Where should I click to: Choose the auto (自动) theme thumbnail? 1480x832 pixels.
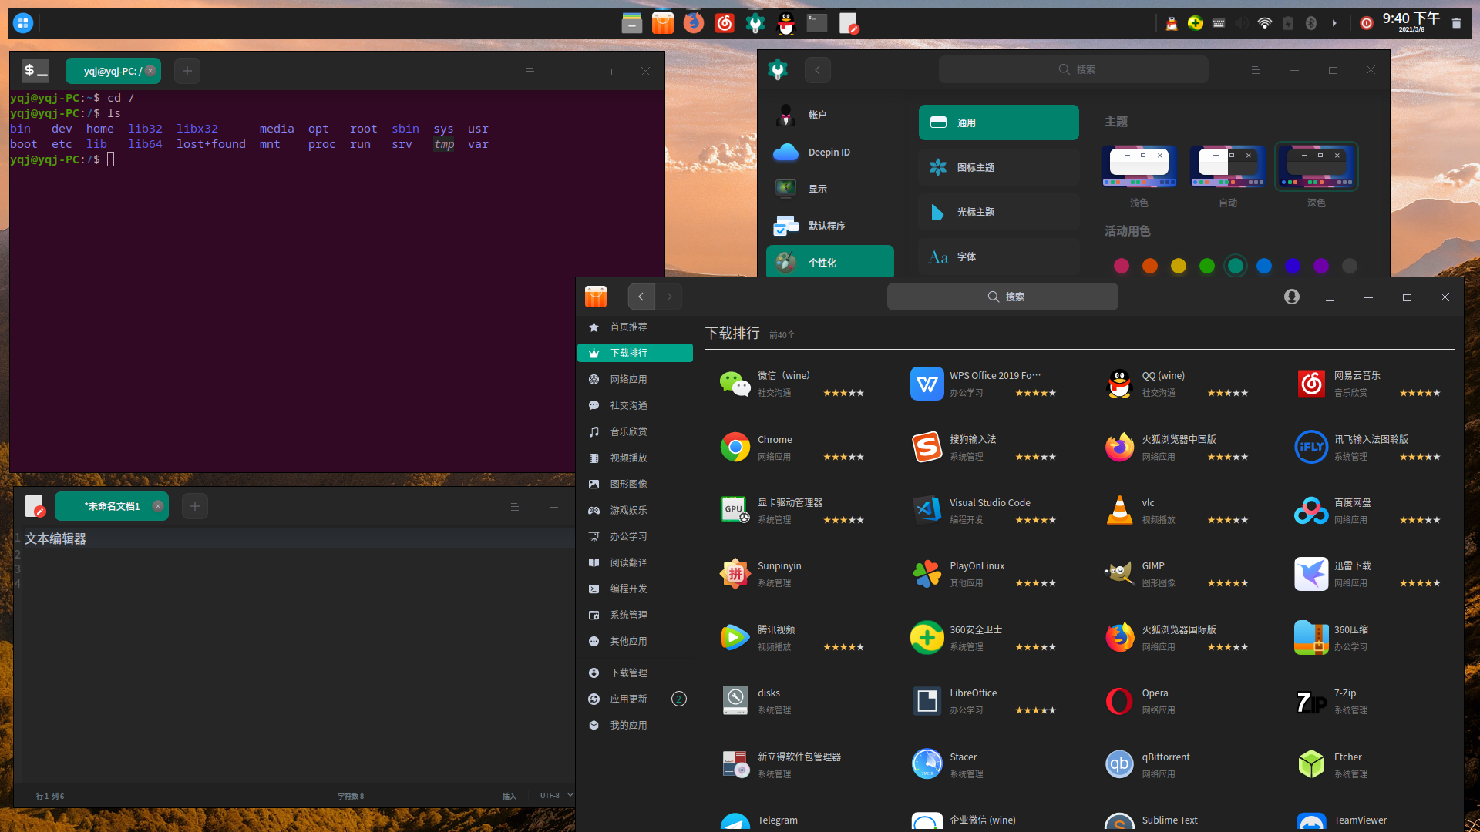tap(1228, 166)
